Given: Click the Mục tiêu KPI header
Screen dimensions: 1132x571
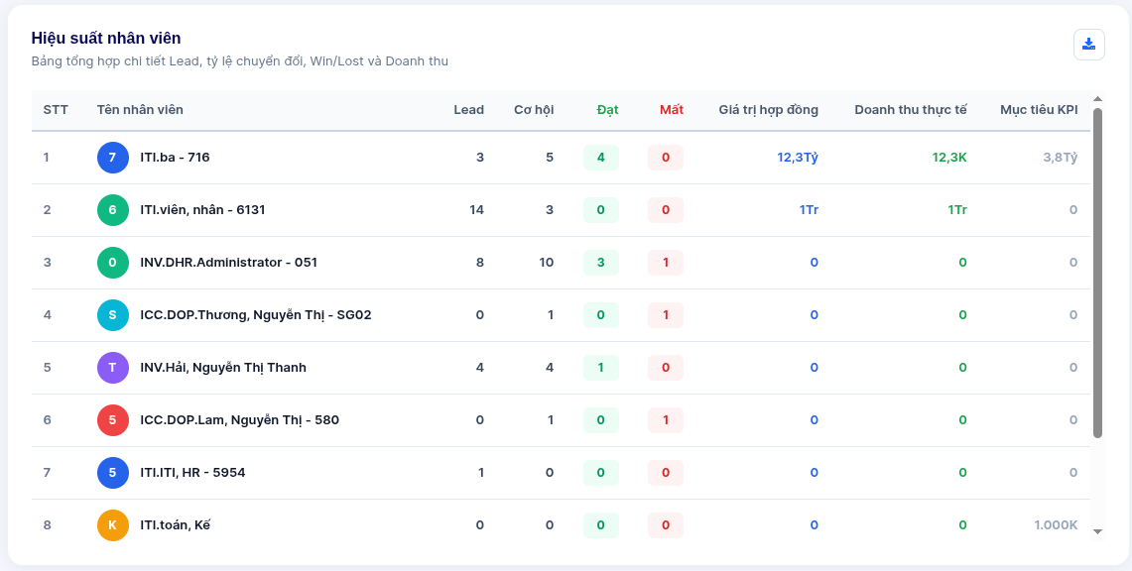Looking at the screenshot, I should coord(1039,110).
